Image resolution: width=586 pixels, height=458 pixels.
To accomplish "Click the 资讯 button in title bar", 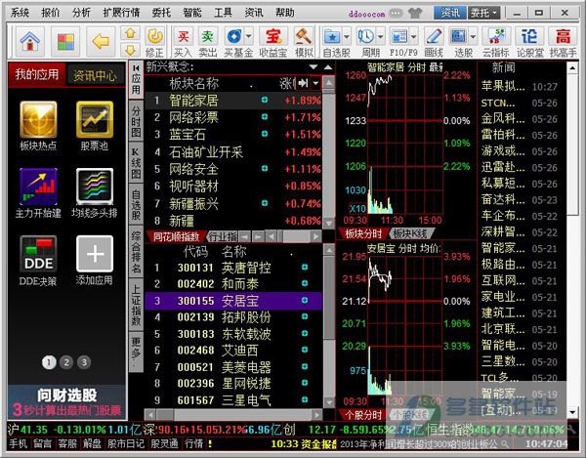I will tap(450, 13).
